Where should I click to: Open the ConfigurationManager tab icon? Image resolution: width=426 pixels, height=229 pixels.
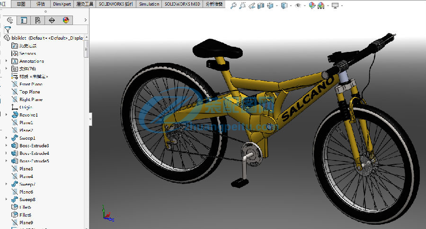tap(38, 20)
